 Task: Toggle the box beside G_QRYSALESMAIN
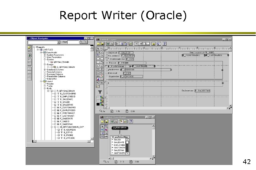click(52, 67)
